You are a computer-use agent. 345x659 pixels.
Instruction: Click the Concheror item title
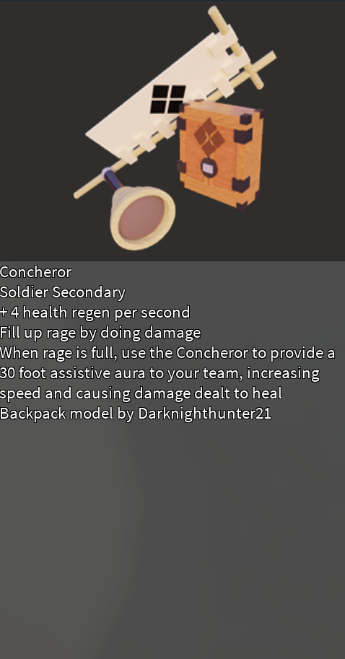pyautogui.click(x=35, y=272)
